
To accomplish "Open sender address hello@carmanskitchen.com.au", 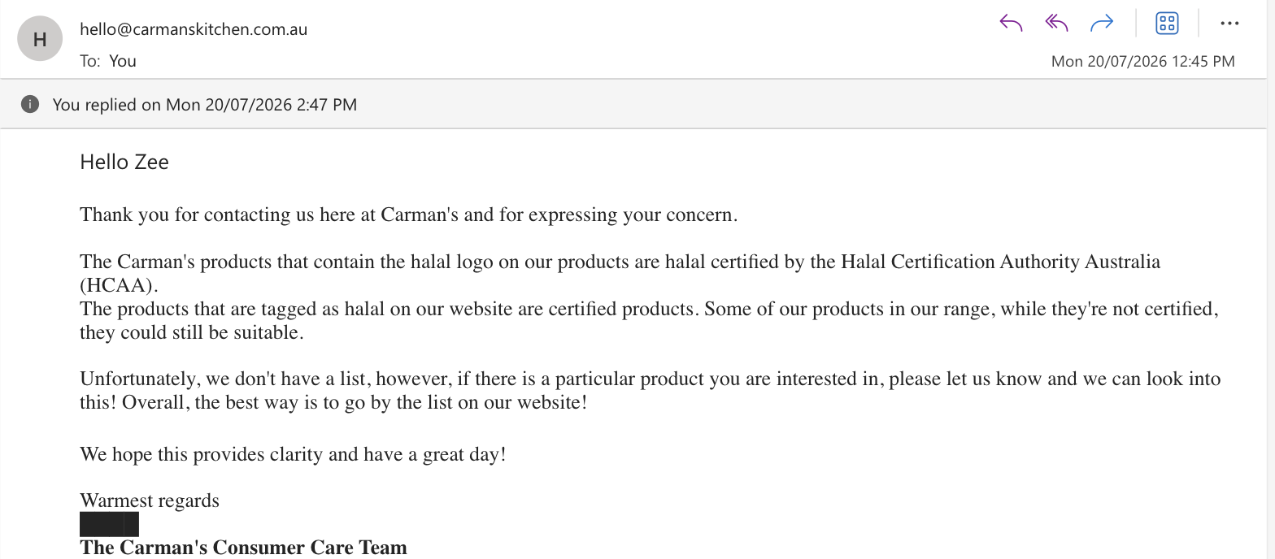I will (x=194, y=30).
